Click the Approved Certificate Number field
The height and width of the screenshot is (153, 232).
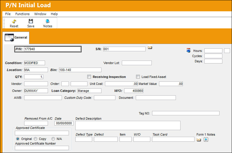point(42,148)
